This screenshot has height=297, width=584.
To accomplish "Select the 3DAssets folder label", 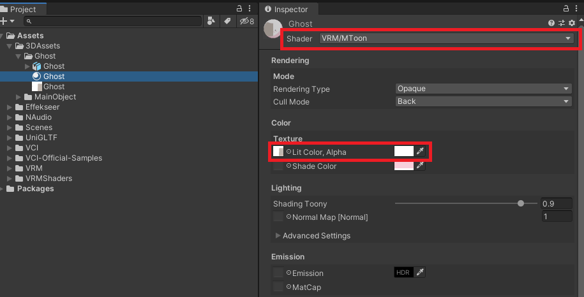I will (x=43, y=46).
